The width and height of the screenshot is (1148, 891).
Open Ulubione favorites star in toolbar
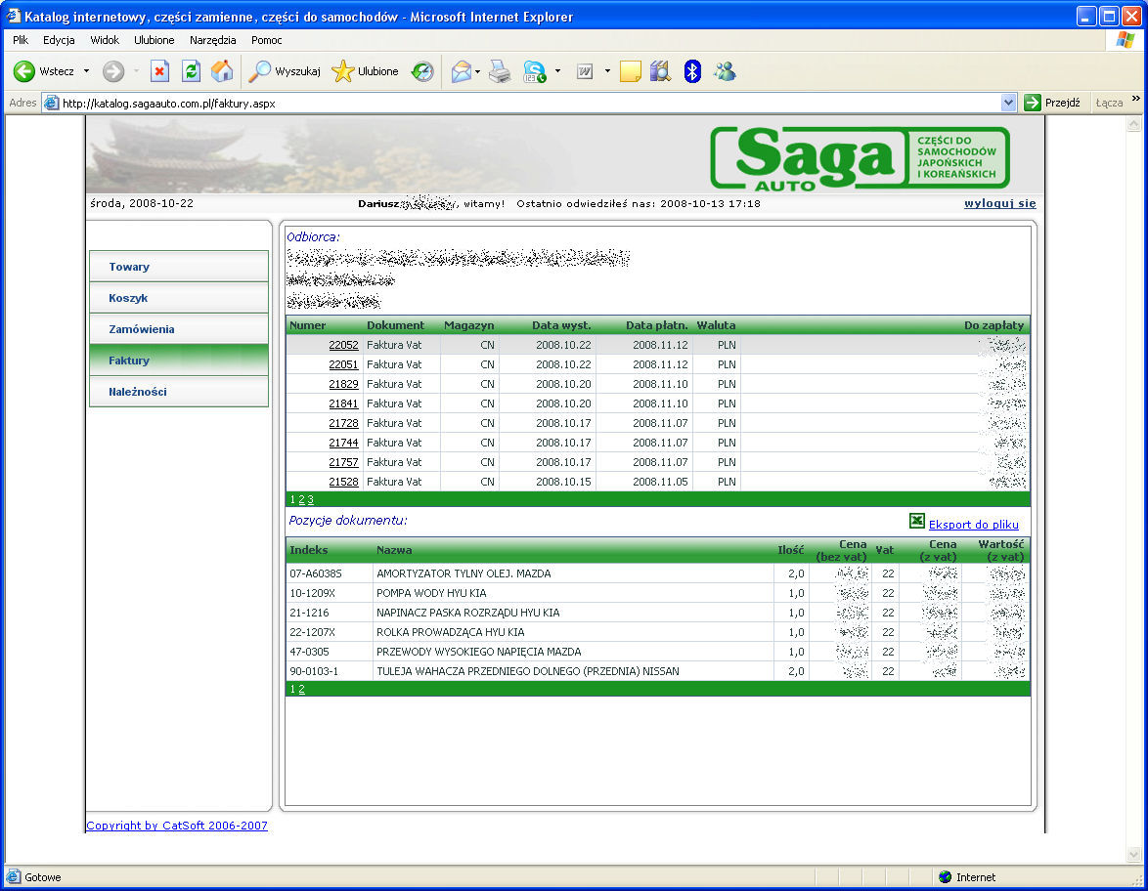[366, 71]
